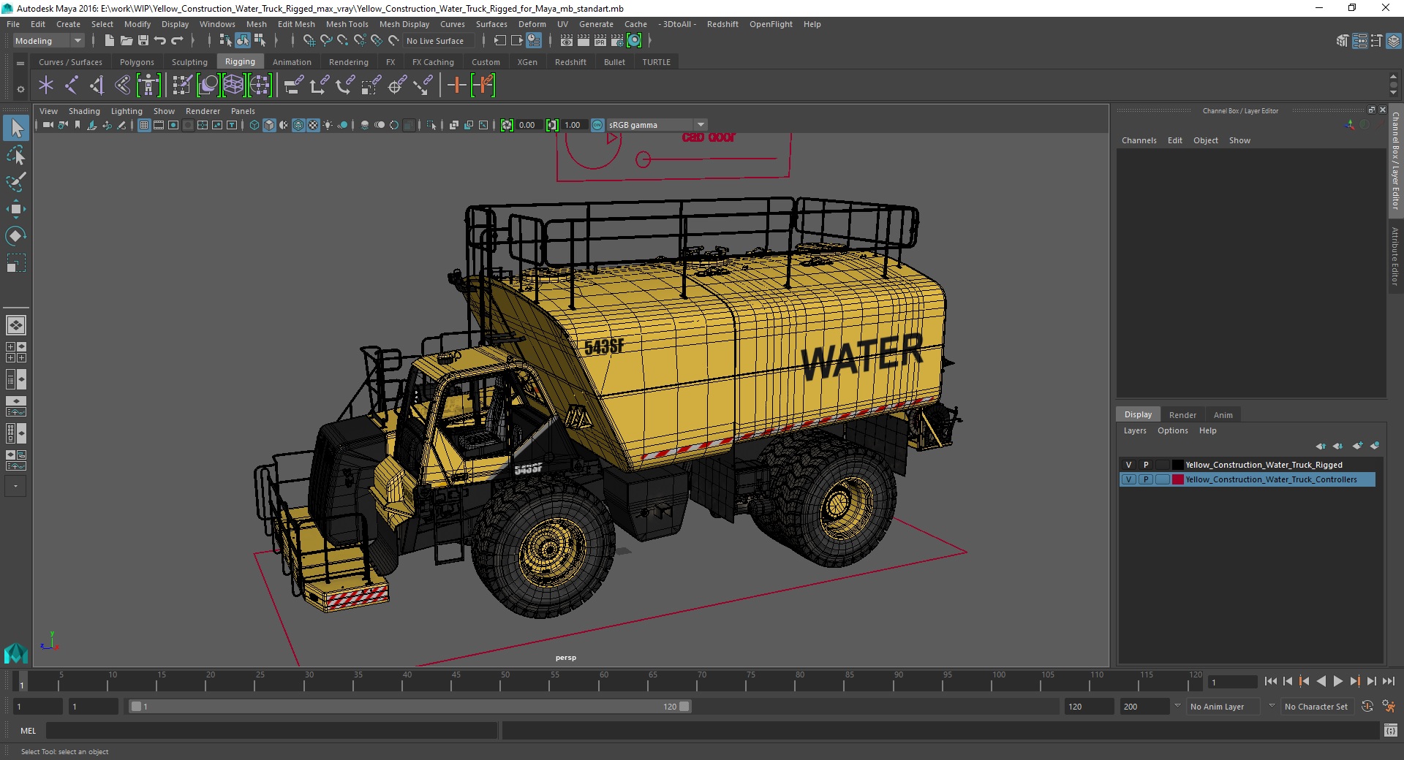Open the Modeling menu set dropdown
This screenshot has width=1404, height=760.
(48, 41)
